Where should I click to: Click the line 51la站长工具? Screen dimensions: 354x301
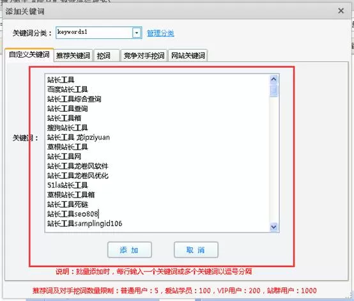click(68, 185)
